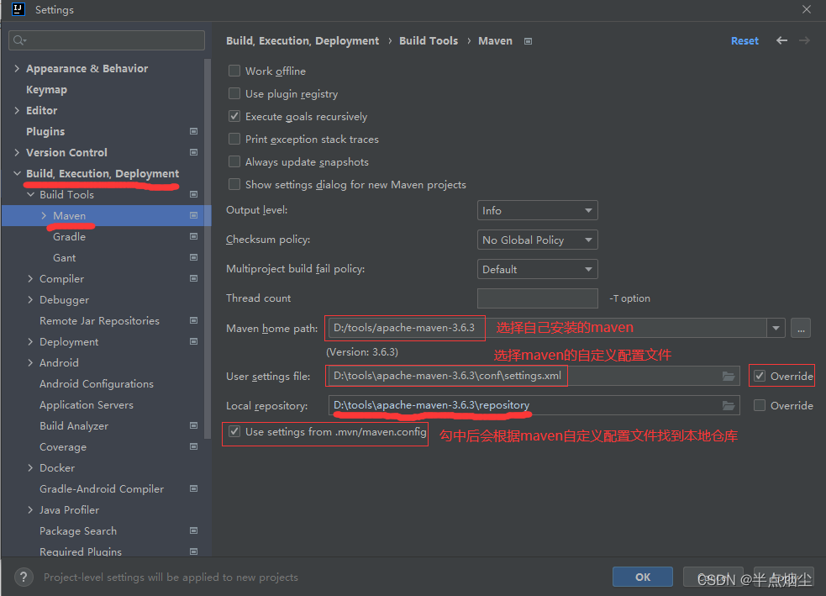Click the icon beside Gradle-Android Compiler

click(194, 488)
